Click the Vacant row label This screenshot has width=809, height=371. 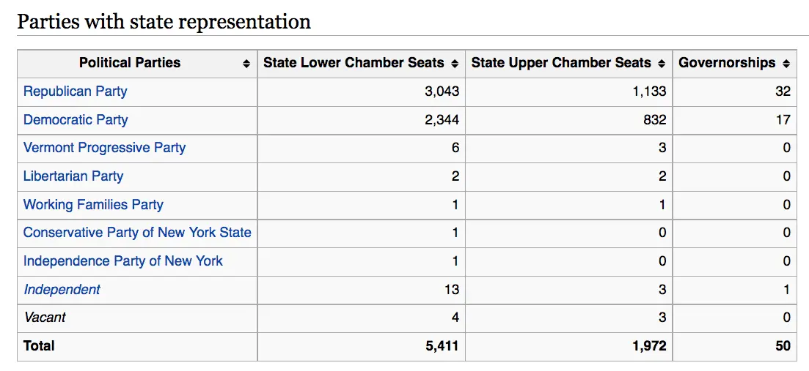coord(45,318)
